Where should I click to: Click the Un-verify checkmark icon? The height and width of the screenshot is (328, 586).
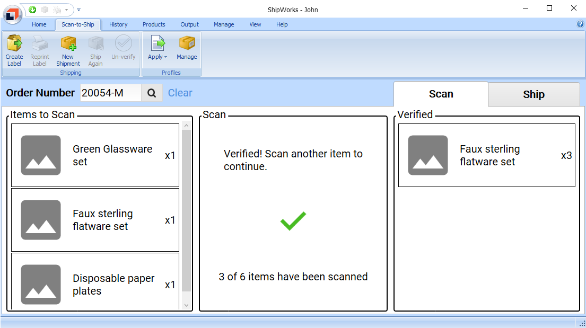tap(124, 43)
